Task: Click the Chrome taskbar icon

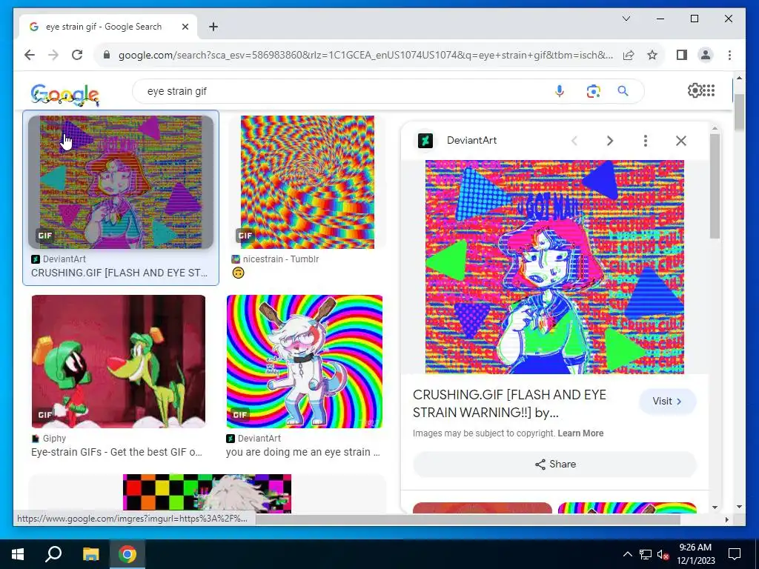Action: (x=127, y=554)
